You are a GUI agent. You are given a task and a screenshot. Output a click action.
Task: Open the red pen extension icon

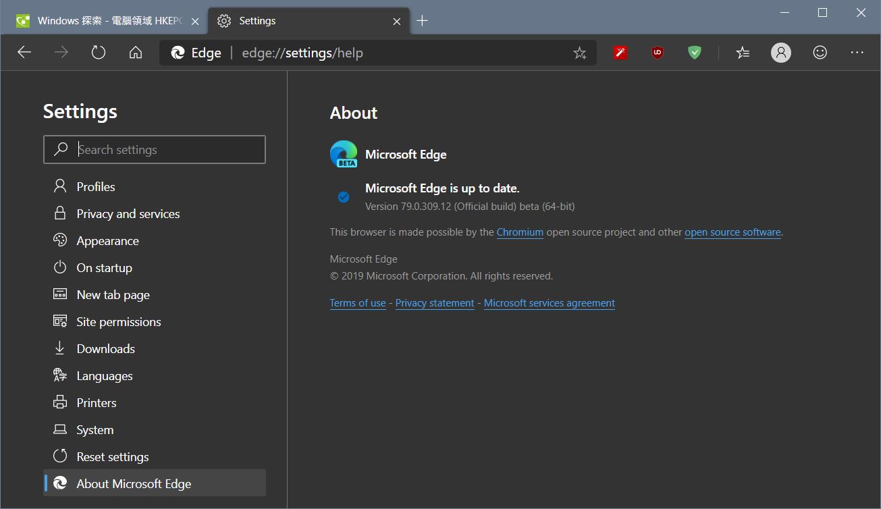tap(620, 52)
